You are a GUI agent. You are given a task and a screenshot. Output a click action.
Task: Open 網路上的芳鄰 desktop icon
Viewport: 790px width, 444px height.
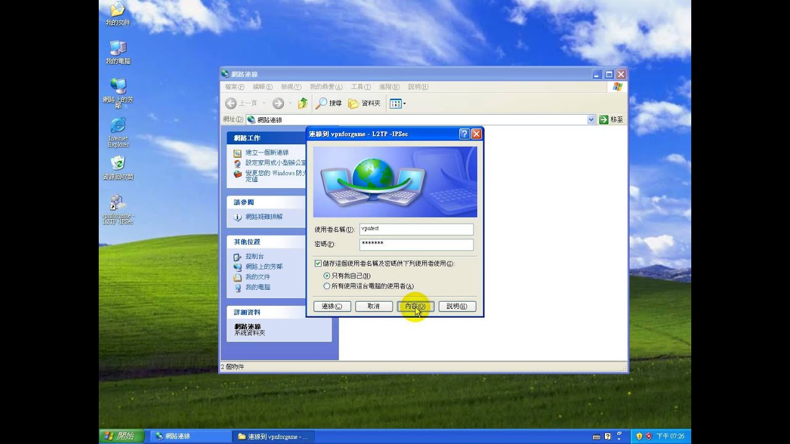[x=118, y=93]
